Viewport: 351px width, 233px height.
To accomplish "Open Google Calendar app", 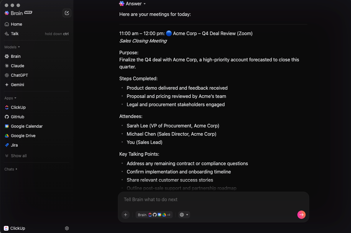I will [x=27, y=126].
